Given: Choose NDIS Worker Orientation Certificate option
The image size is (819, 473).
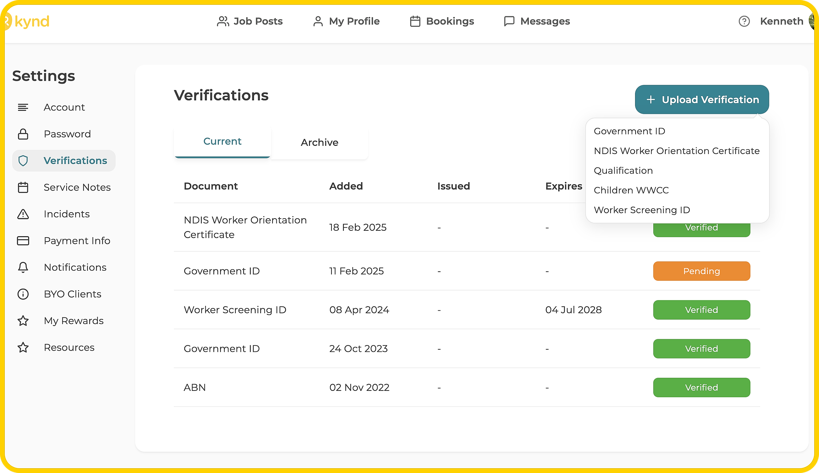Looking at the screenshot, I should pyautogui.click(x=676, y=151).
